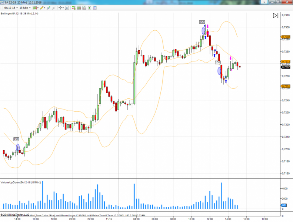Viewport: 293px width, 222px height.
Task: Click the blue up arrow below peak candle
Action: [205, 37]
